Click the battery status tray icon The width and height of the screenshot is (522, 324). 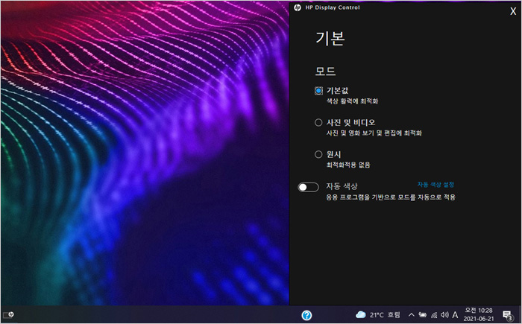point(423,314)
